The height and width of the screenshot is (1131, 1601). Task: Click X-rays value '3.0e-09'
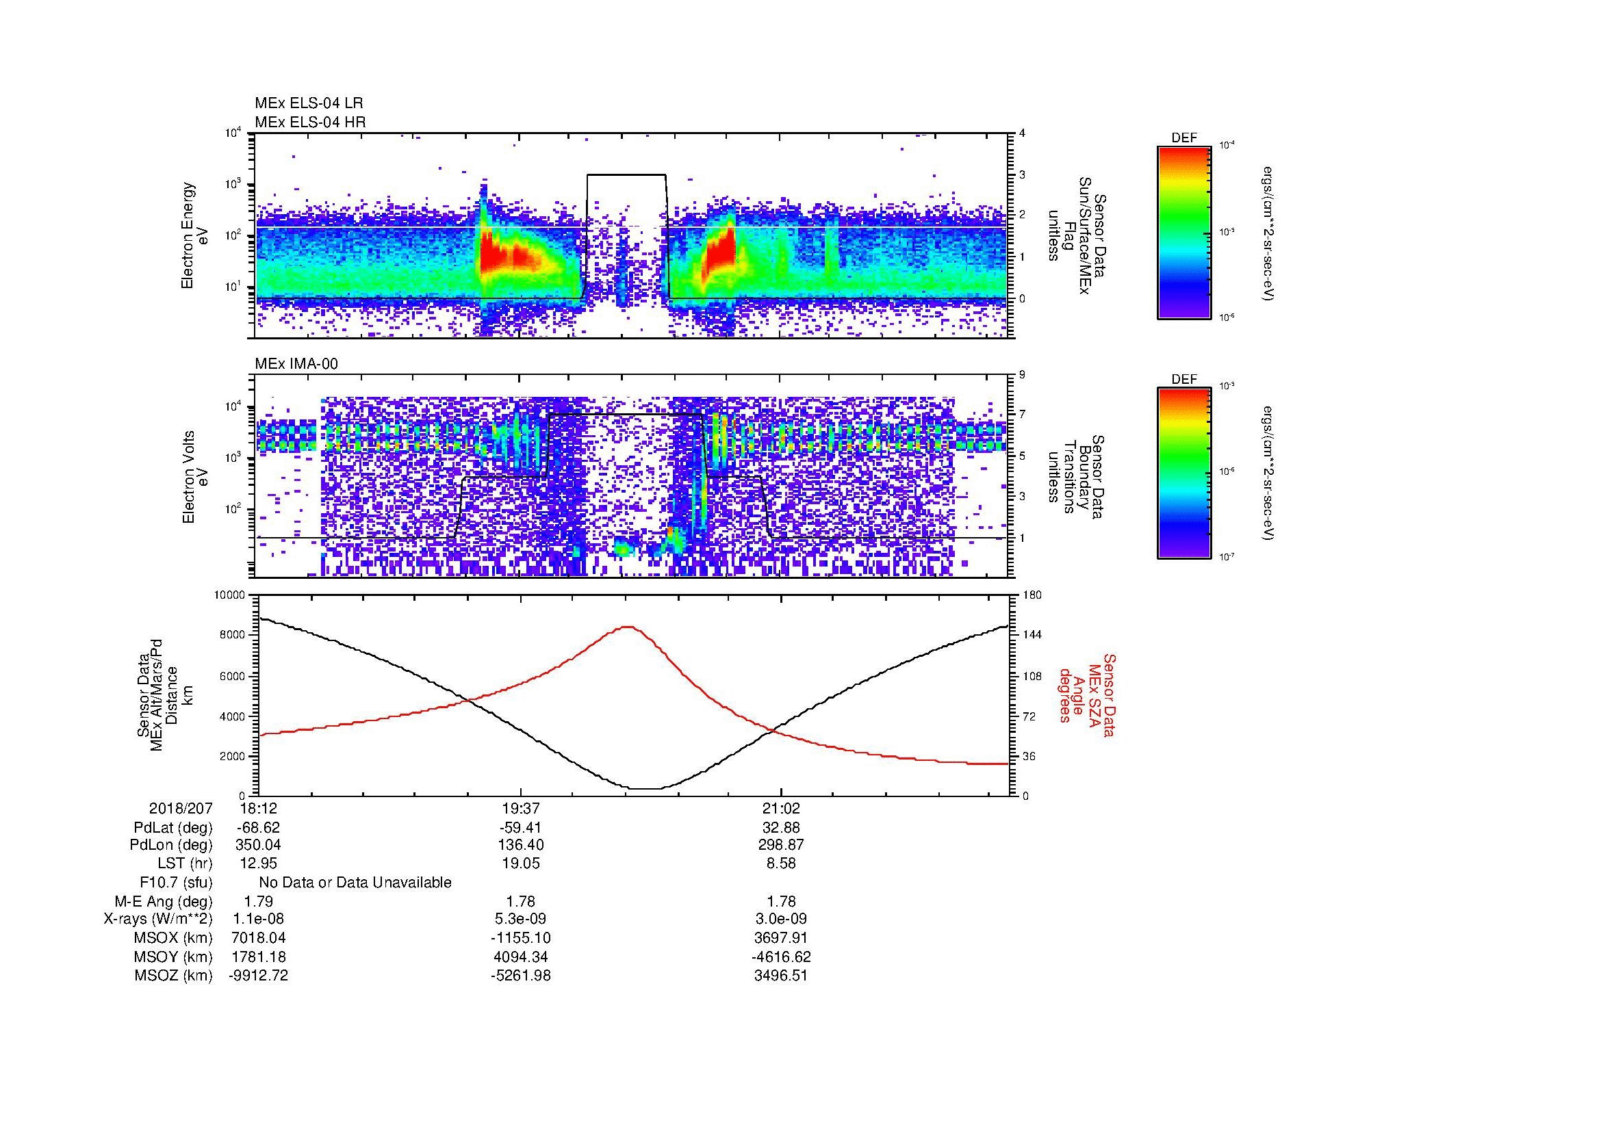[x=781, y=919]
